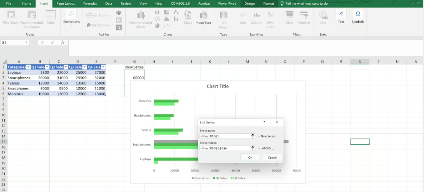Switch to the Formulas ribbon tab
Screen dimensions: 424x192
coord(90,3)
